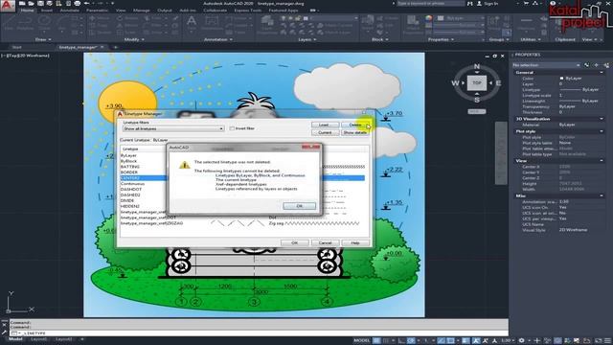Open the Insert ribbon tab

[47, 11]
